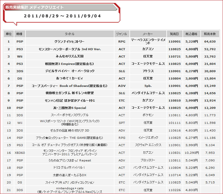Click the 販売本数 column header

(x=210, y=34)
